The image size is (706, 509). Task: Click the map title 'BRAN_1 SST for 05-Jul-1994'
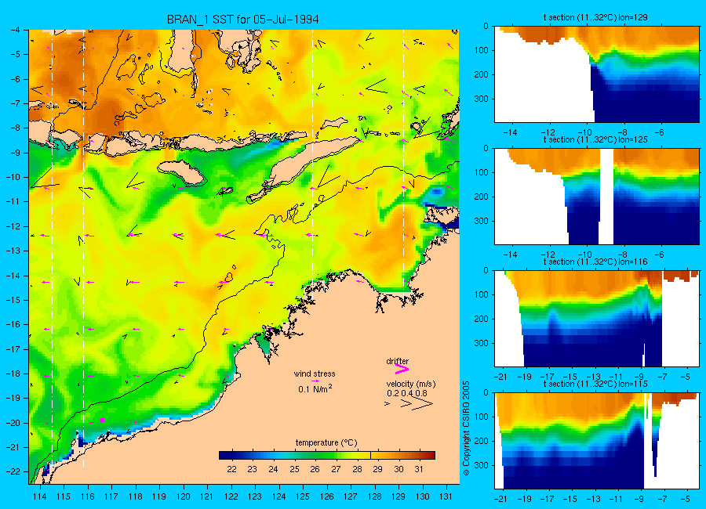tap(242, 20)
